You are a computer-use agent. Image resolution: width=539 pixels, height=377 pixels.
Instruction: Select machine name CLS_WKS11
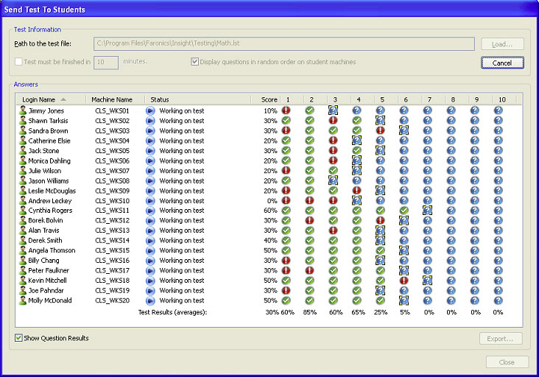tap(112, 211)
